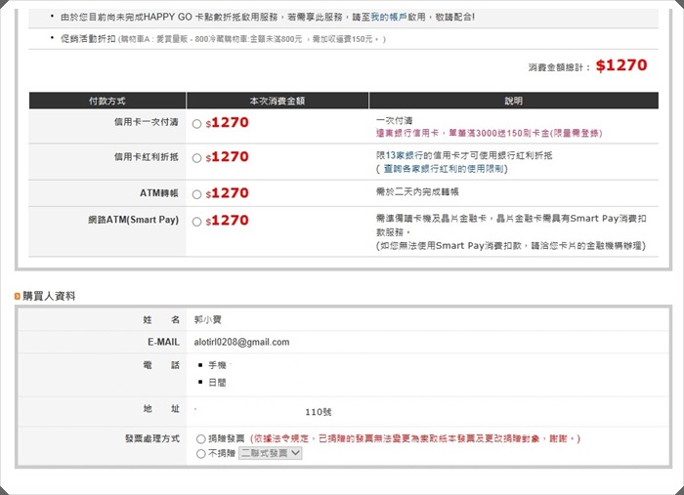The image size is (684, 495).
Task: Click the 本次消費金額 column header
Action: (x=277, y=101)
